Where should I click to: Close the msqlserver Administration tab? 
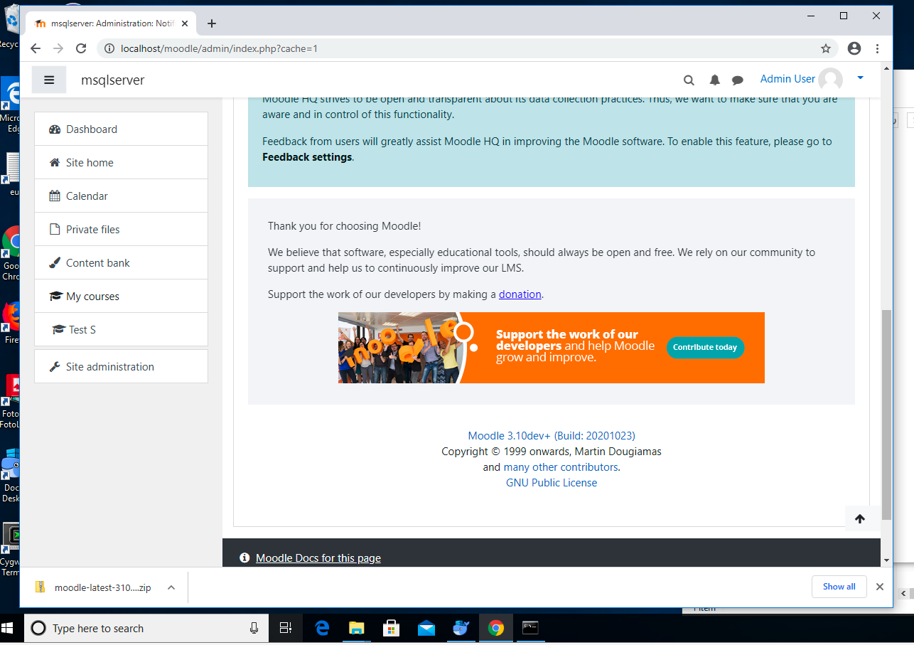[185, 23]
